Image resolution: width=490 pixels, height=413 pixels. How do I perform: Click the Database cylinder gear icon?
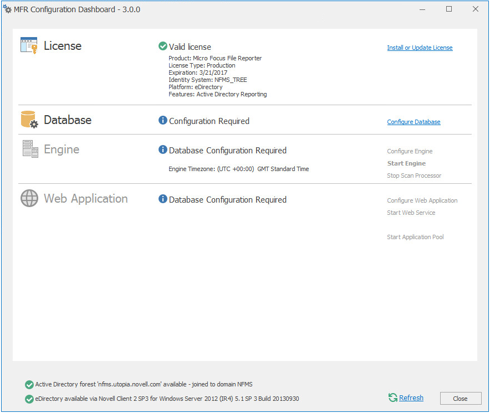[x=29, y=120]
